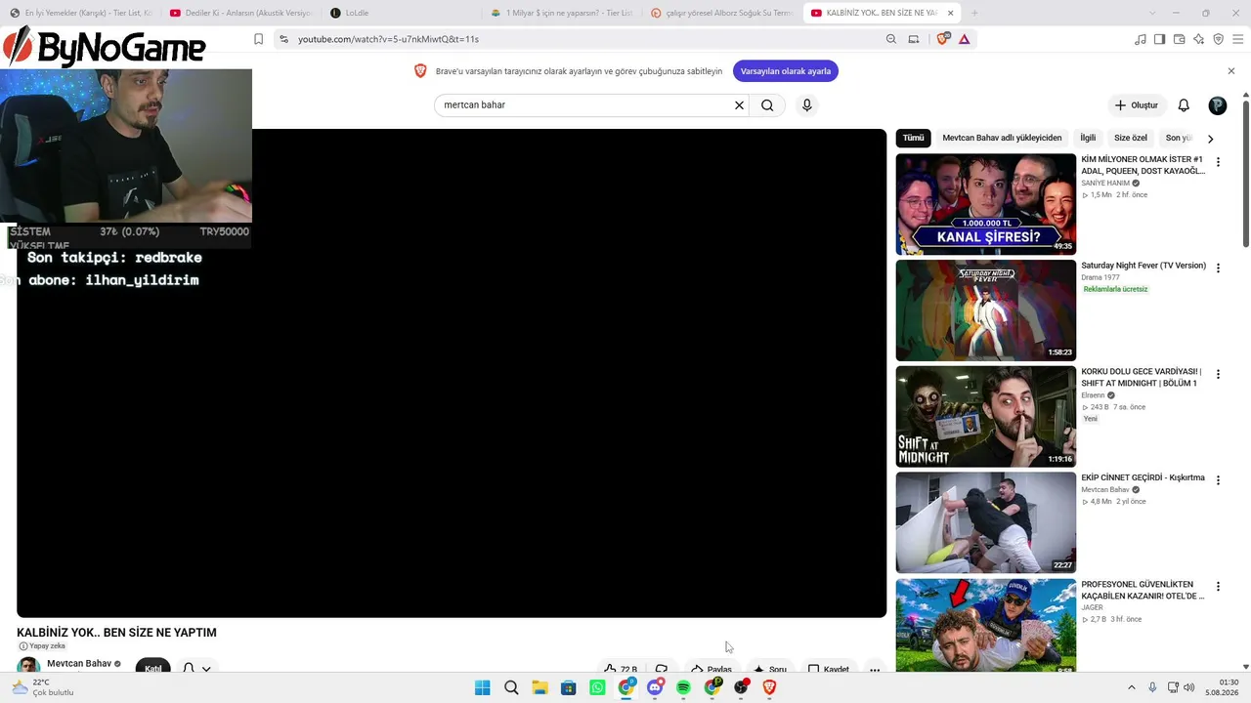Switch to 'Dediler Ki - Anlarsın' tab
Screen dimensions: 1251x703
point(242,13)
